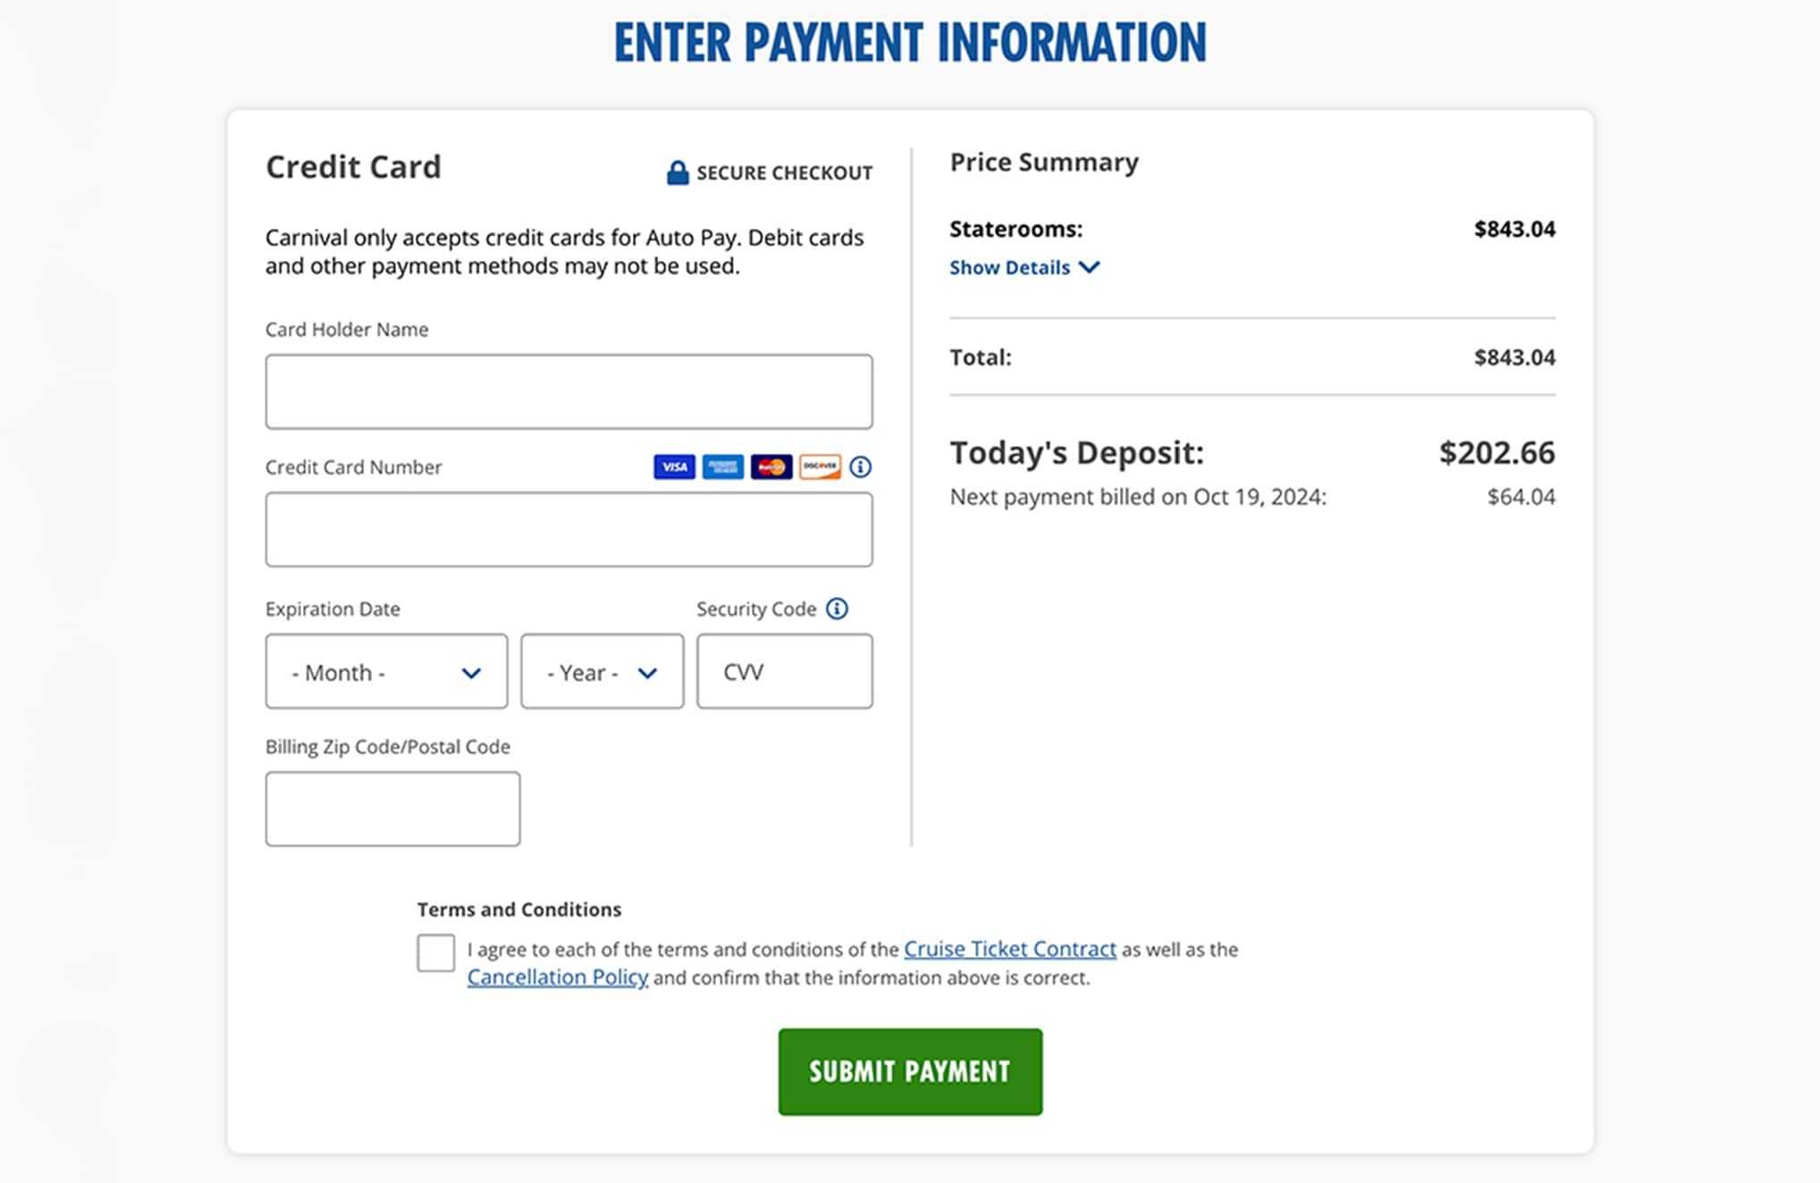Expand the Show Details price breakdown
The height and width of the screenshot is (1183, 1820).
click(x=1022, y=266)
